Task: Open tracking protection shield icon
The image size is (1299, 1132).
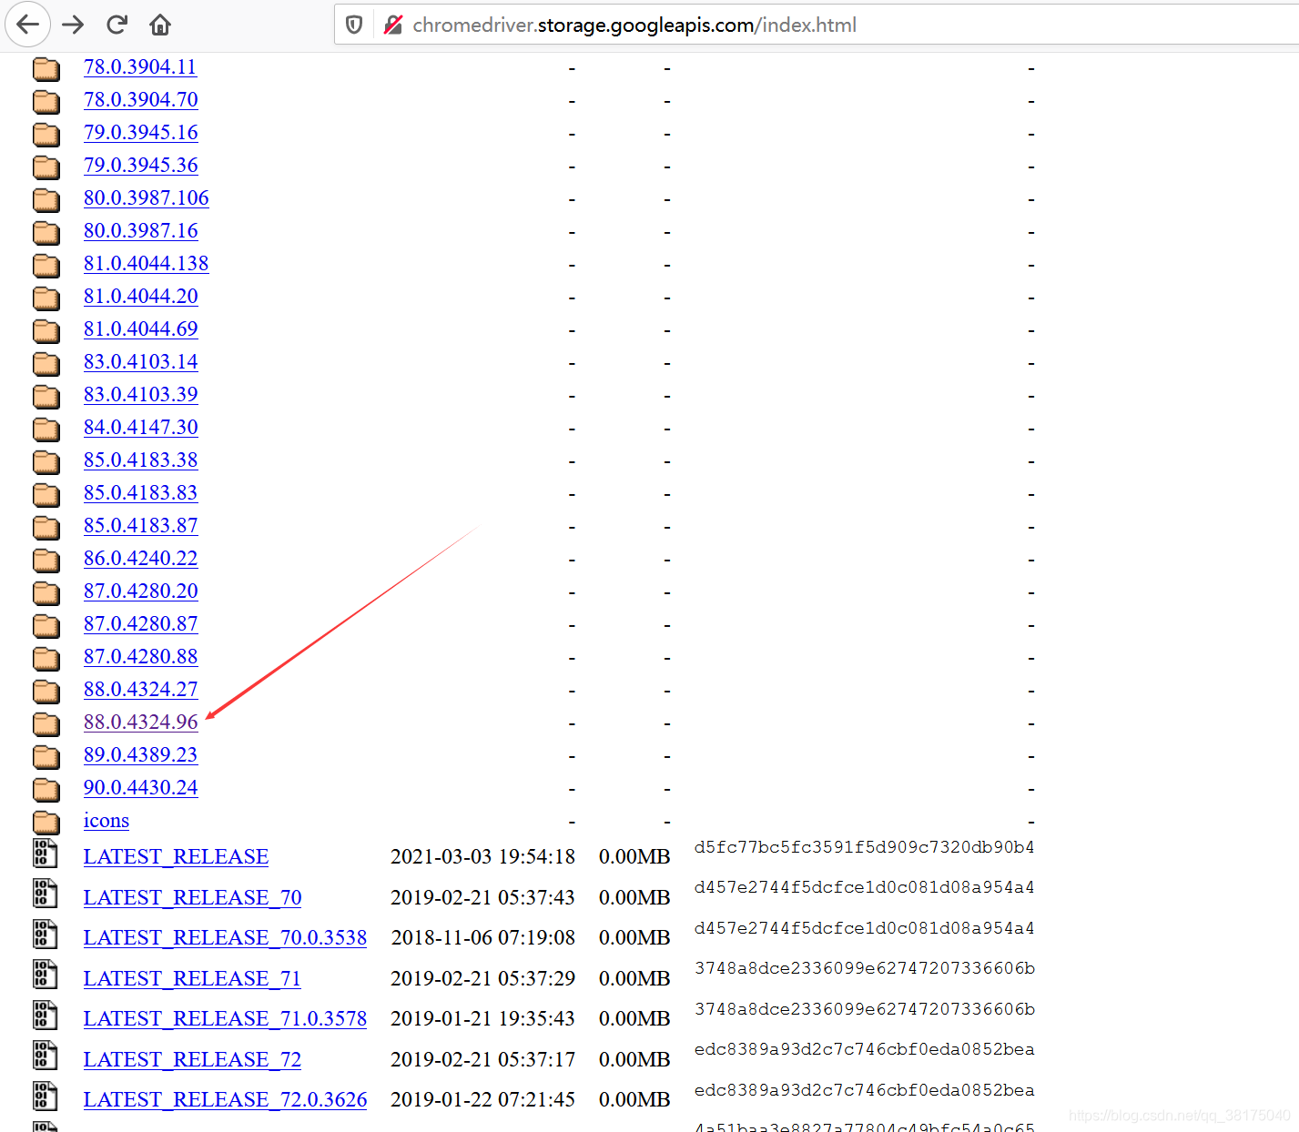Action: coord(355,25)
